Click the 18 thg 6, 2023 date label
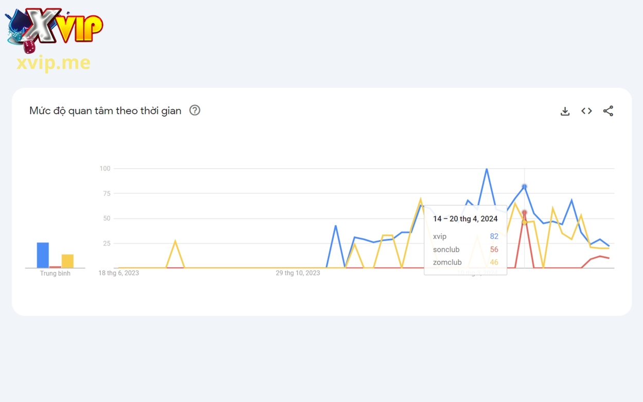643x402 pixels. (x=119, y=273)
